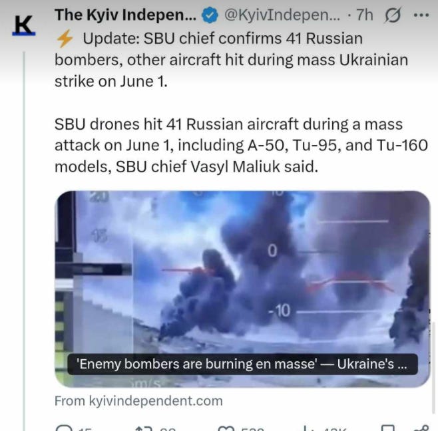Open the From kyivindependent.com source link

pos(138,401)
